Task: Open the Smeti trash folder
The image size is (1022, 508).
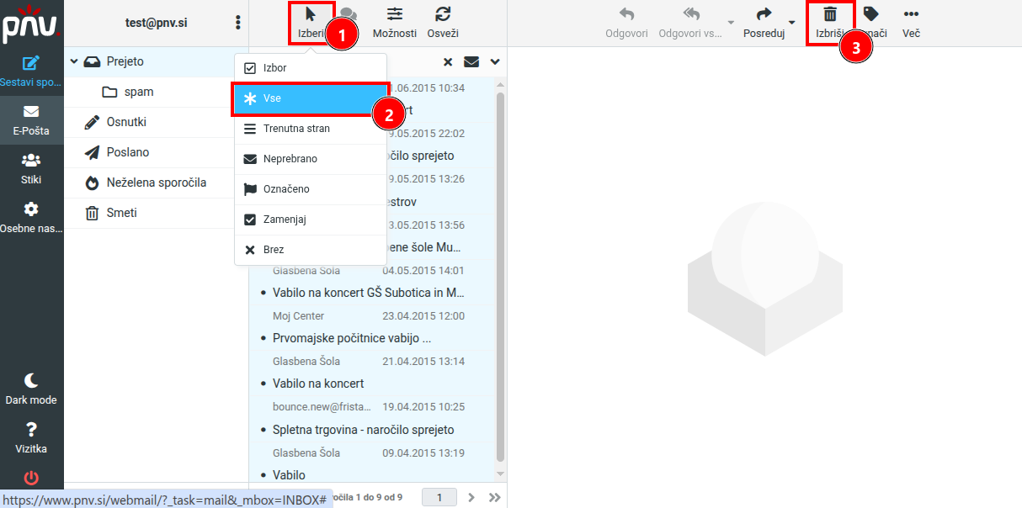Action: click(121, 213)
